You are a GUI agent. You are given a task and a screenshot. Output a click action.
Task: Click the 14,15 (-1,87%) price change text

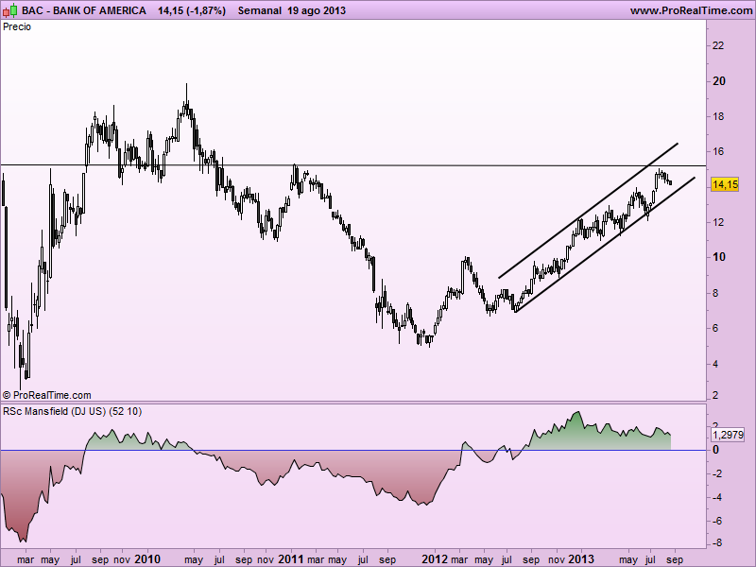click(x=192, y=10)
